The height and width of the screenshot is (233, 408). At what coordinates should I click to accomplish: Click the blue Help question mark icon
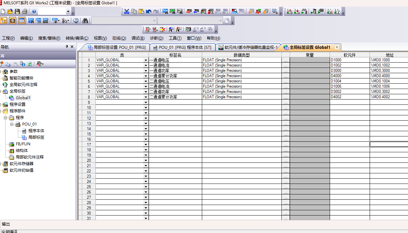pos(34,12)
